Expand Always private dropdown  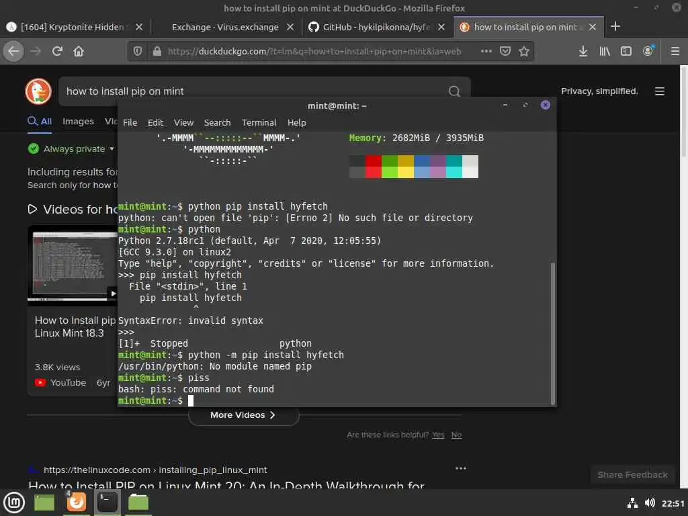click(x=112, y=148)
